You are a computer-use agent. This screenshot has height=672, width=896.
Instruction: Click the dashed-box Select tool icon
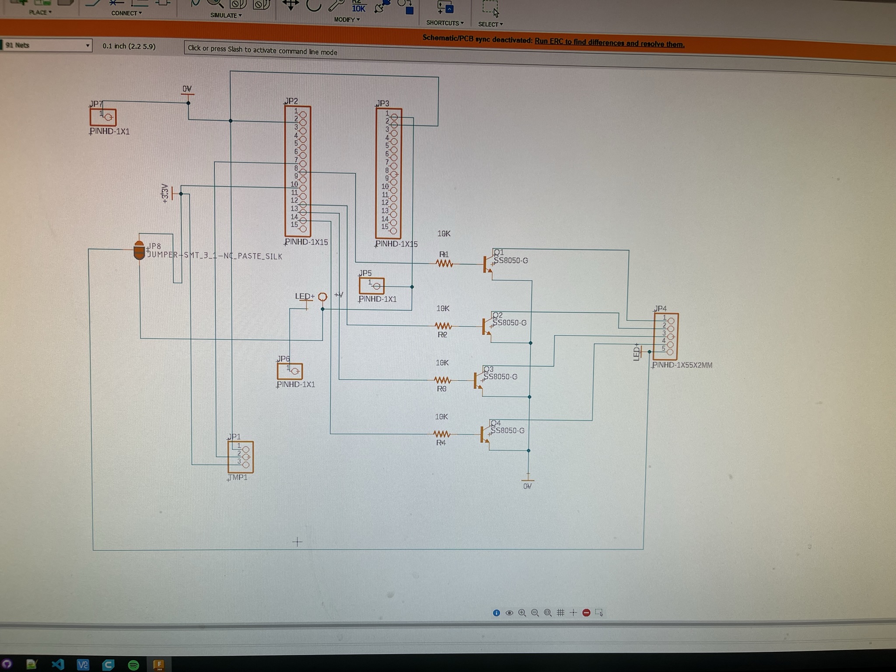coord(490,8)
